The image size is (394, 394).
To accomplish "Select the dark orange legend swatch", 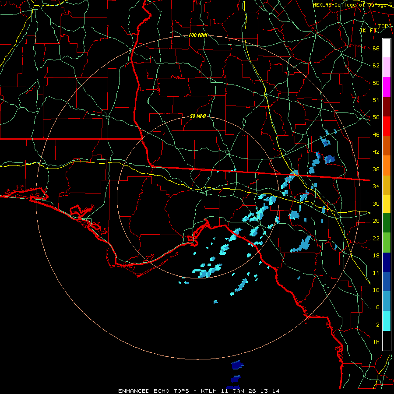I will (387, 146).
